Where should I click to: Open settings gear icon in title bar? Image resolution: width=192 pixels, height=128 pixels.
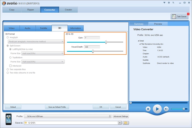click(169, 2)
